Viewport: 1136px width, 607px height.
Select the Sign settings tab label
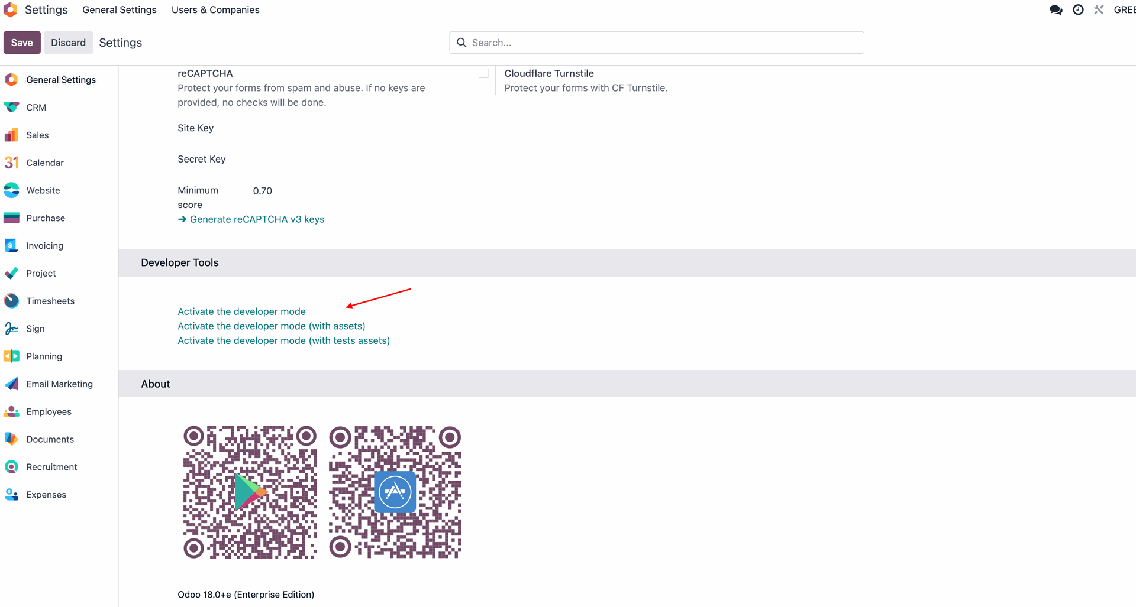click(x=35, y=329)
